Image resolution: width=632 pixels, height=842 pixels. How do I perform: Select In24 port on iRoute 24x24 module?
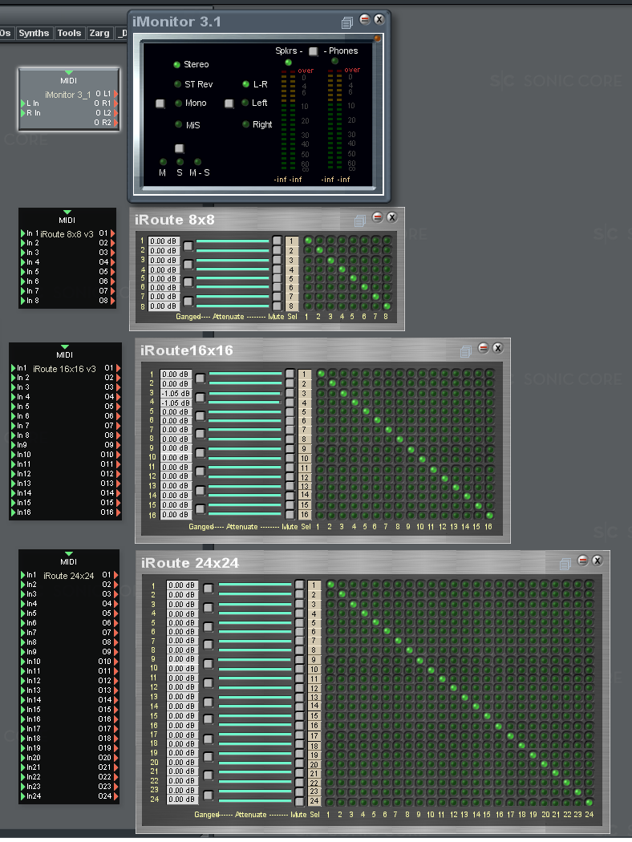click(23, 796)
